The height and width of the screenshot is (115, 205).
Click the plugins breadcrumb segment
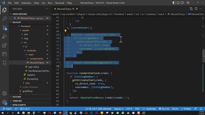point(81,14)
